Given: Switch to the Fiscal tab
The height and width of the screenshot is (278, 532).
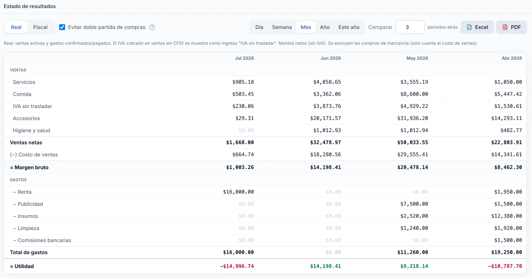Looking at the screenshot, I should pos(40,27).
